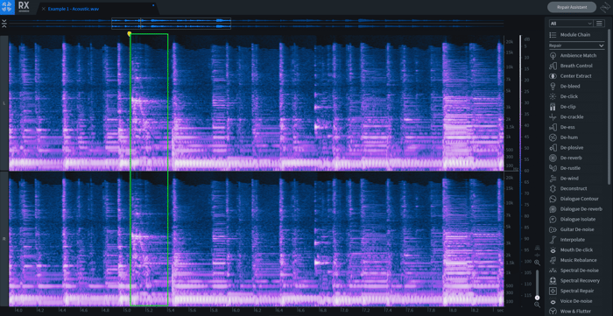Click the view box in the waveform overview
The width and height of the screenshot is (613, 316).
click(171, 24)
